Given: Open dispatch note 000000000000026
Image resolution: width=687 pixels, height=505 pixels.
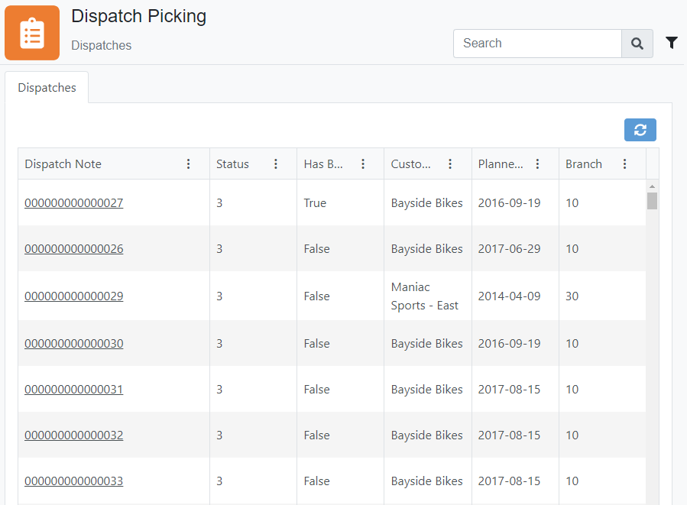Looking at the screenshot, I should (74, 249).
